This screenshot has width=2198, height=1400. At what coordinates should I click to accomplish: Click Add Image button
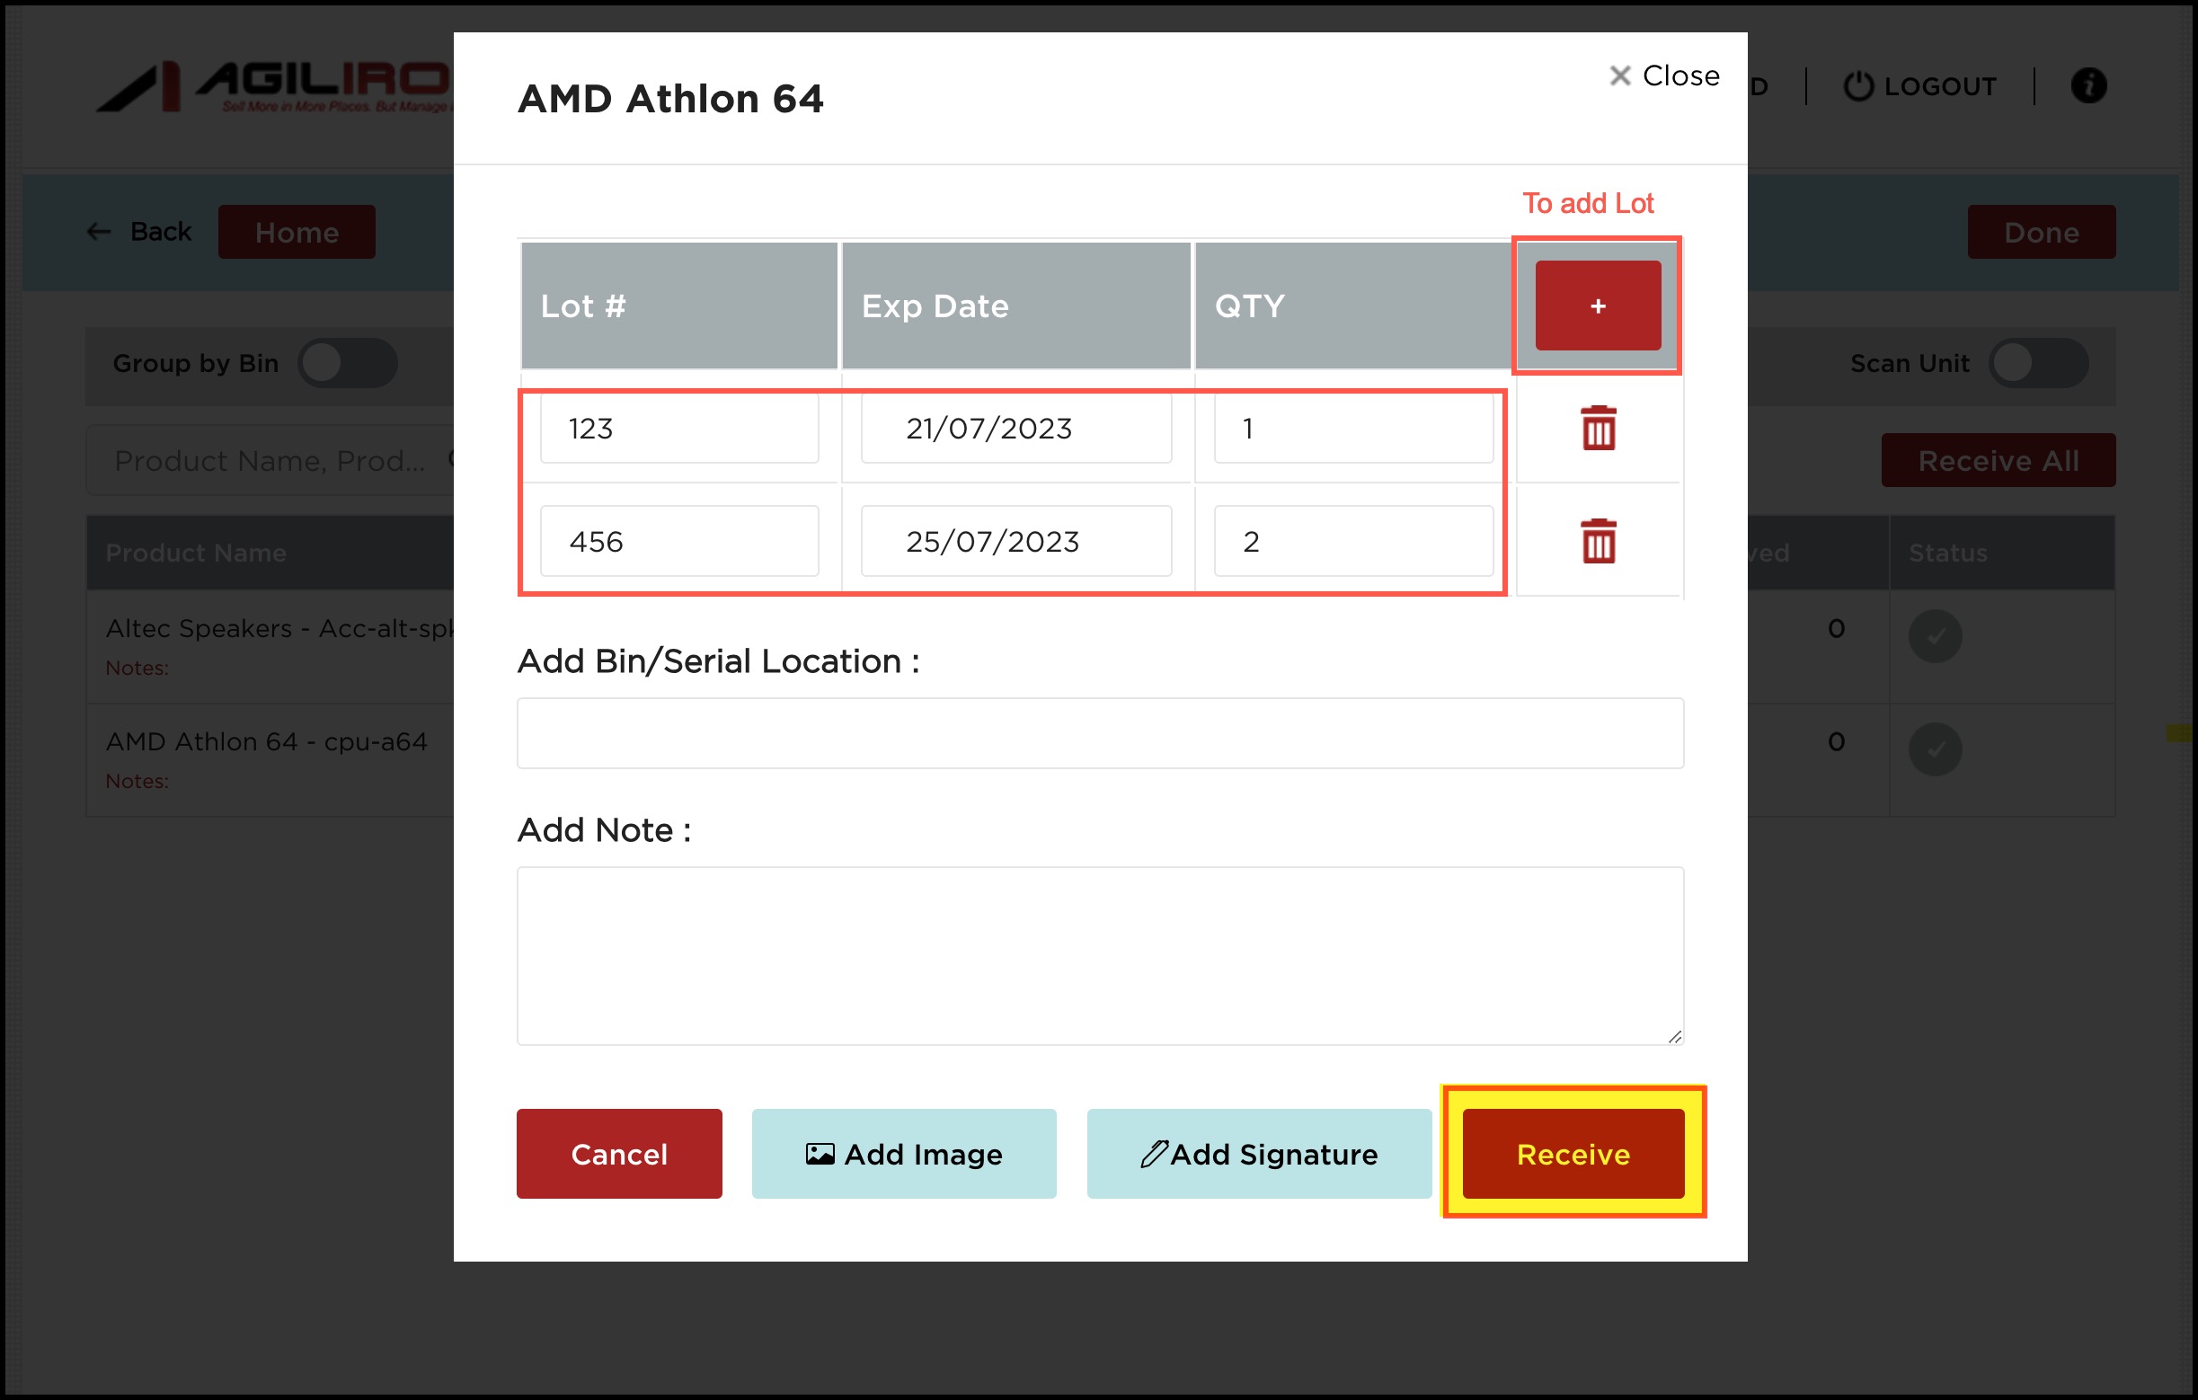[904, 1154]
